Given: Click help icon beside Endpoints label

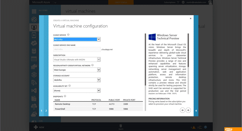Looking at the screenshot, I should pyautogui.click(x=65, y=96).
